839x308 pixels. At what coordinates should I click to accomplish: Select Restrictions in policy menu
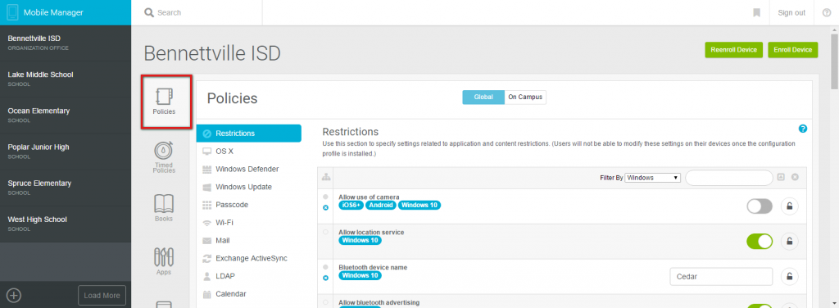pyautogui.click(x=249, y=134)
